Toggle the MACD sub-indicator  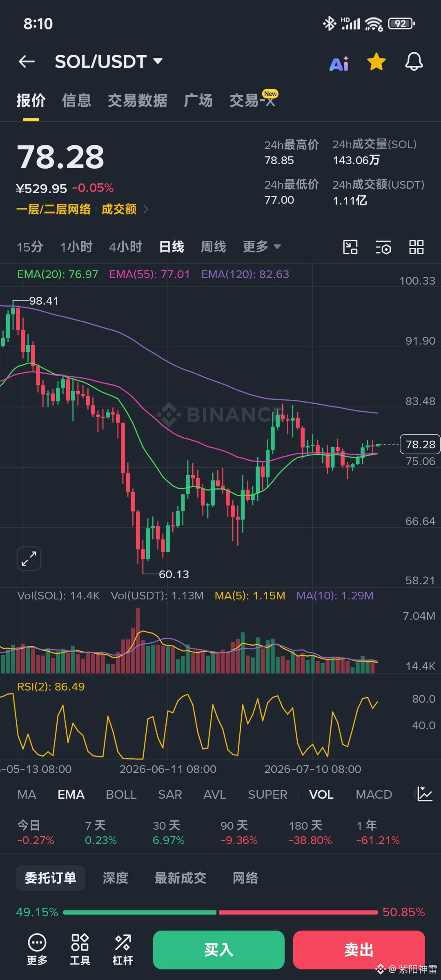374,794
